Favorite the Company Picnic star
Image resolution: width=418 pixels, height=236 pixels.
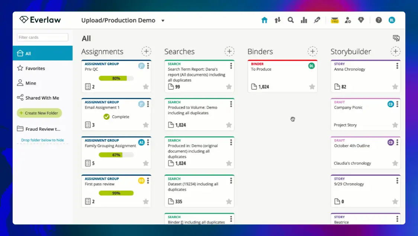(x=395, y=125)
